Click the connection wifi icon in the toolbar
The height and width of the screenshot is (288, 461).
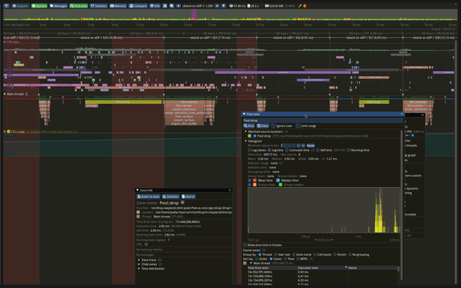tap(6, 5)
